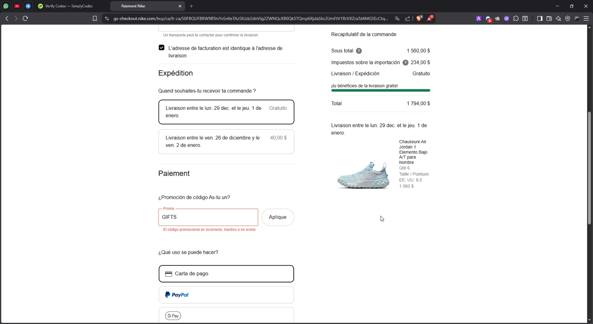Click the scrollbar down arrow

click(x=589, y=320)
